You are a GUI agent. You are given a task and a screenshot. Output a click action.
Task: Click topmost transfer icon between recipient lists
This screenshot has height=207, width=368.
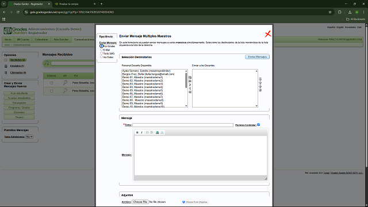pyautogui.click(x=190, y=77)
